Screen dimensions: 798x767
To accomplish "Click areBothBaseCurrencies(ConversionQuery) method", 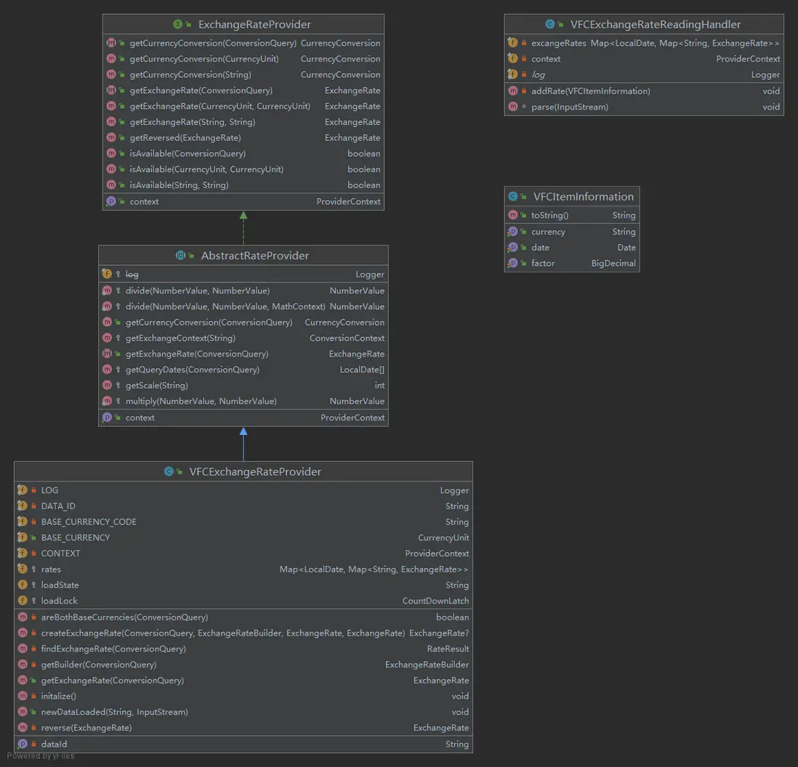I will click(243, 617).
